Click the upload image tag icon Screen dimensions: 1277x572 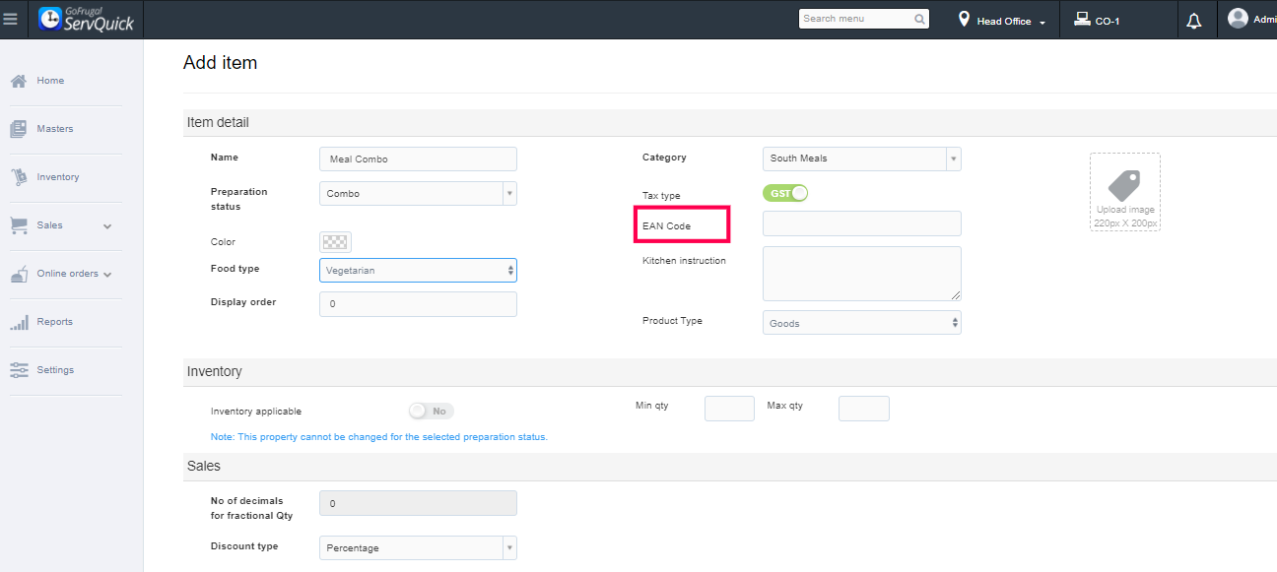(x=1124, y=186)
